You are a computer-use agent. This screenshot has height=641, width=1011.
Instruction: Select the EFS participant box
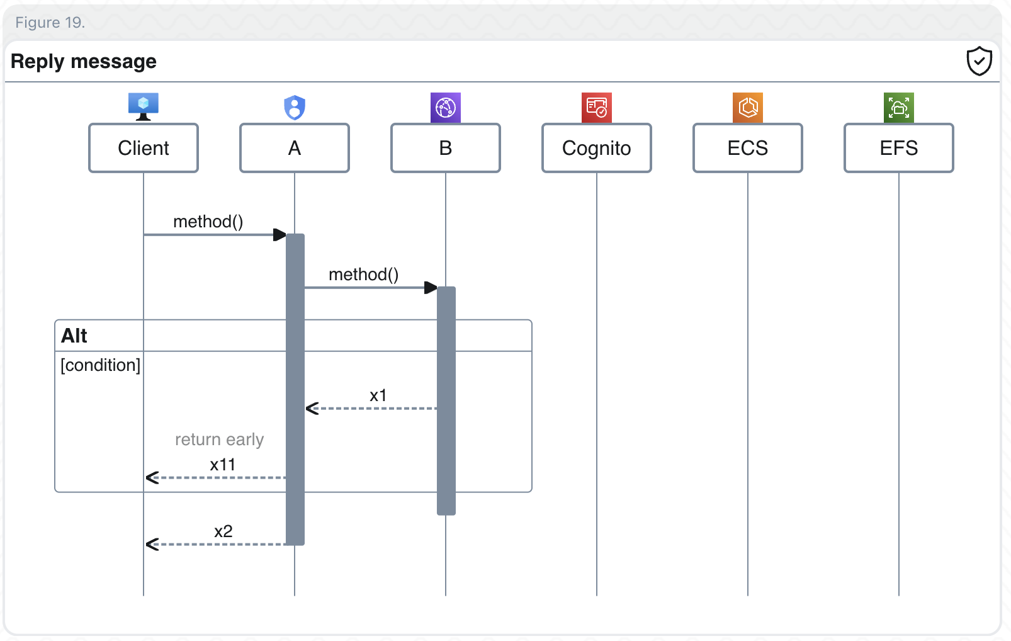point(899,148)
